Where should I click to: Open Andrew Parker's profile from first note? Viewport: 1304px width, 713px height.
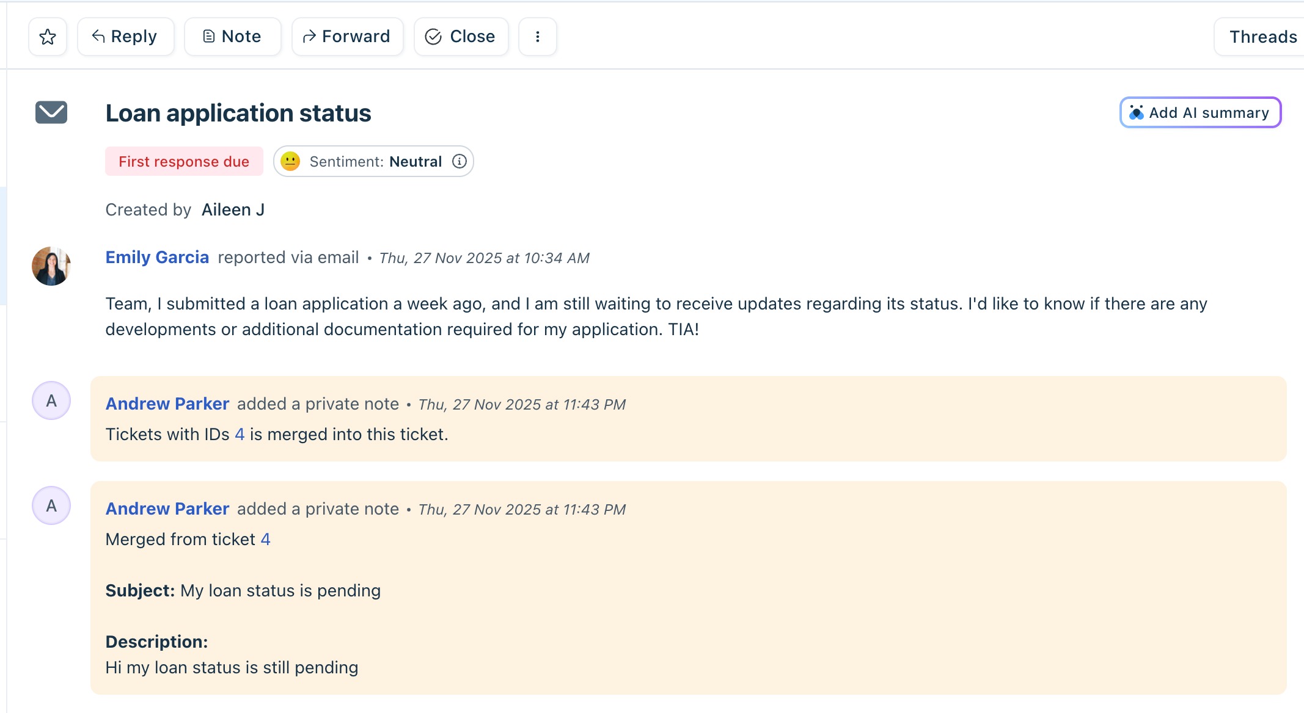tap(167, 404)
